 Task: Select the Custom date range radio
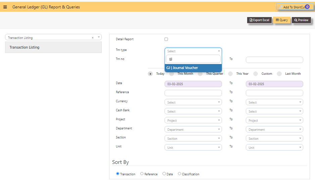[x=256, y=74]
